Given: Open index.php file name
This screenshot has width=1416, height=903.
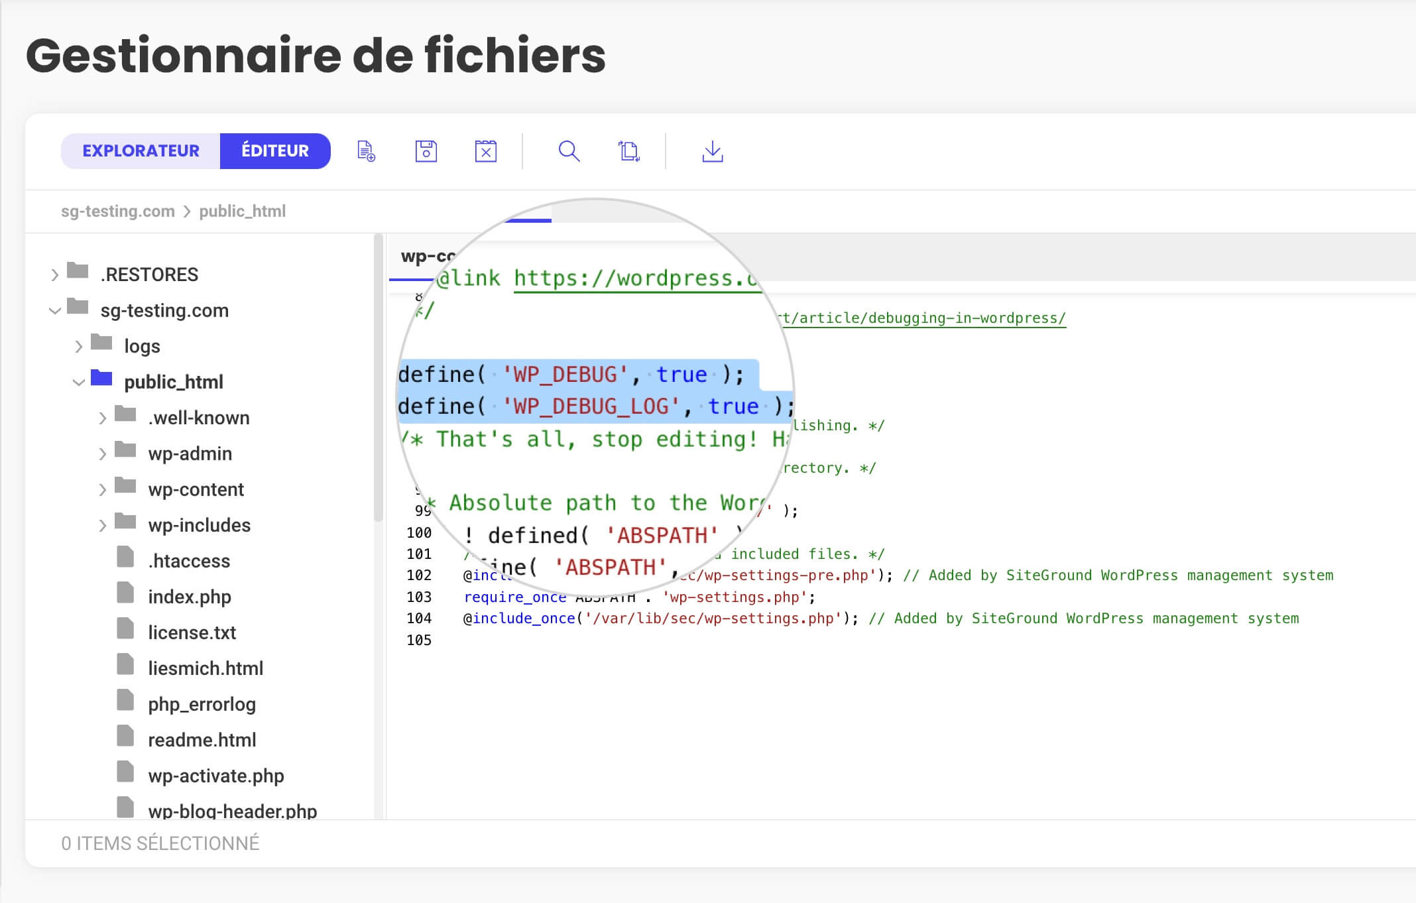Looking at the screenshot, I should 190,597.
